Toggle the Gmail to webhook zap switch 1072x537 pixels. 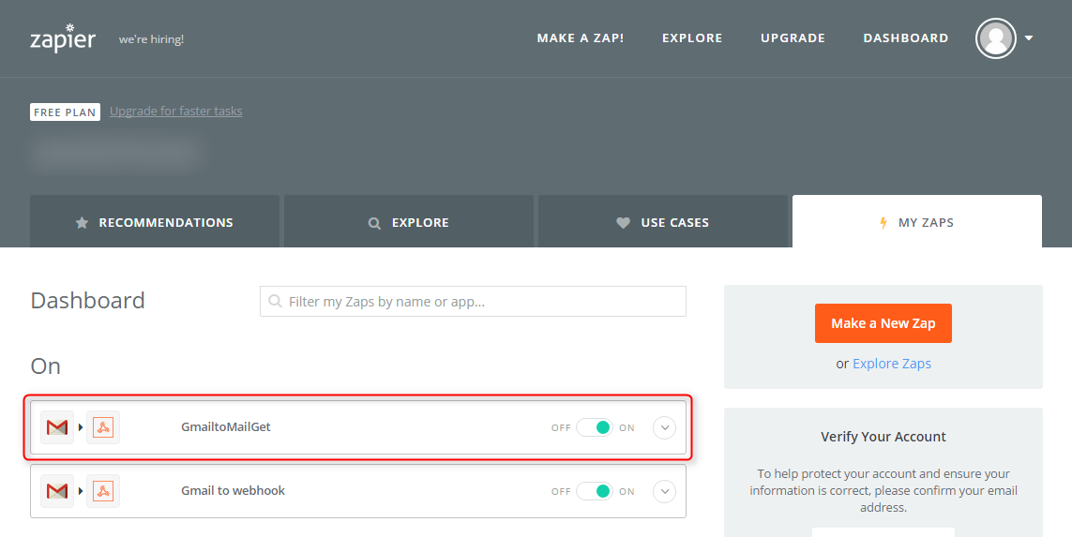coord(594,491)
